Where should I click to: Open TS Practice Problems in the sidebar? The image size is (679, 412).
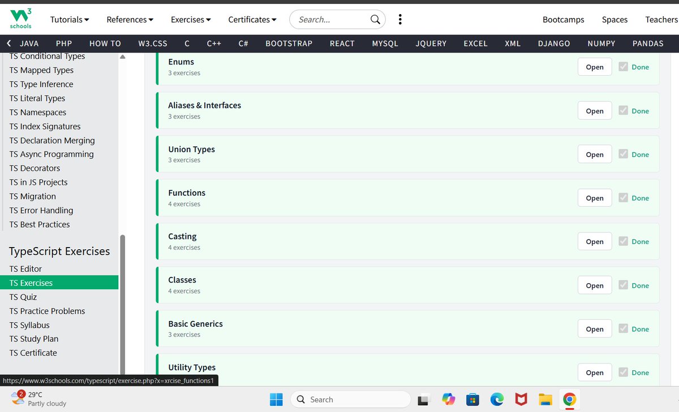click(47, 311)
